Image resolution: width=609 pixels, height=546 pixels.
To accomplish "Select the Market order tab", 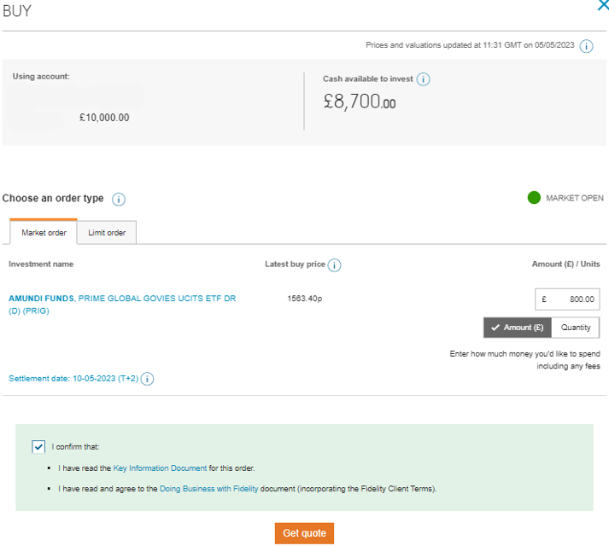I will coord(44,232).
